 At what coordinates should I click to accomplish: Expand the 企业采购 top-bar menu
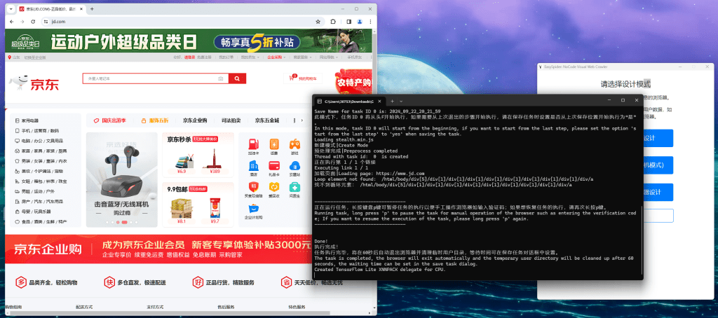276,57
